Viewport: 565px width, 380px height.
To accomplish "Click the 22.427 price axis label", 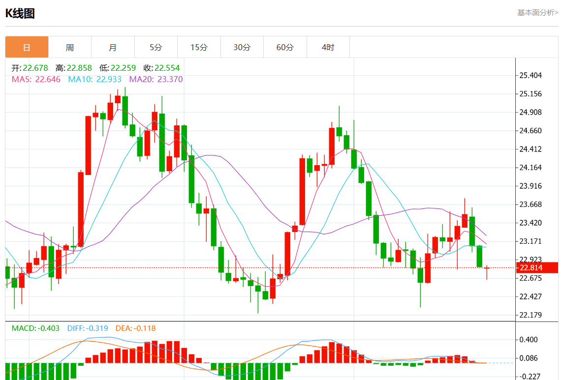I will coord(531,296).
